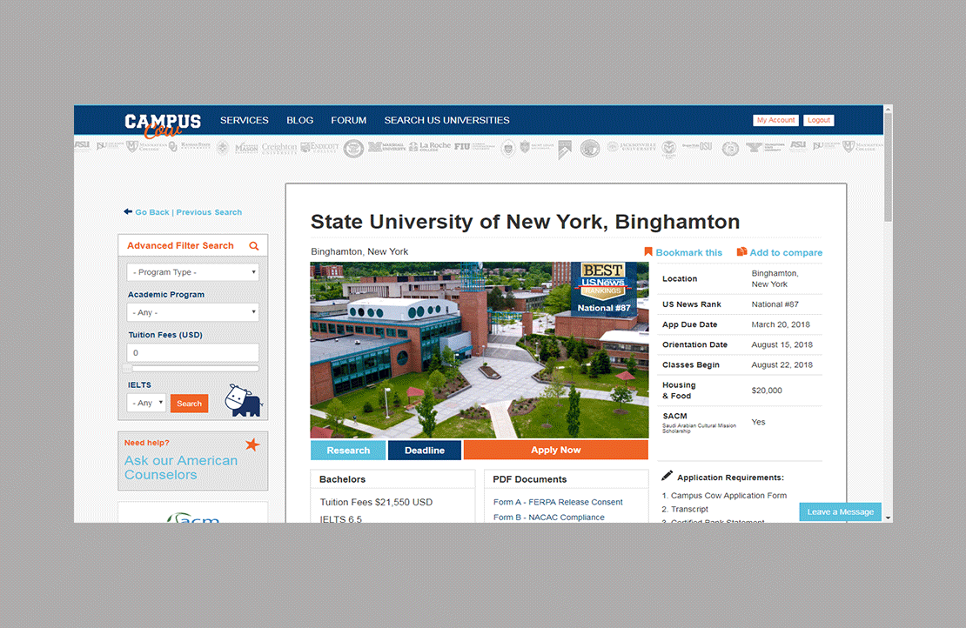Viewport: 966px width, 628px height.
Task: Click the magnifier icon in Advanced Filter Search
Action: (x=254, y=245)
